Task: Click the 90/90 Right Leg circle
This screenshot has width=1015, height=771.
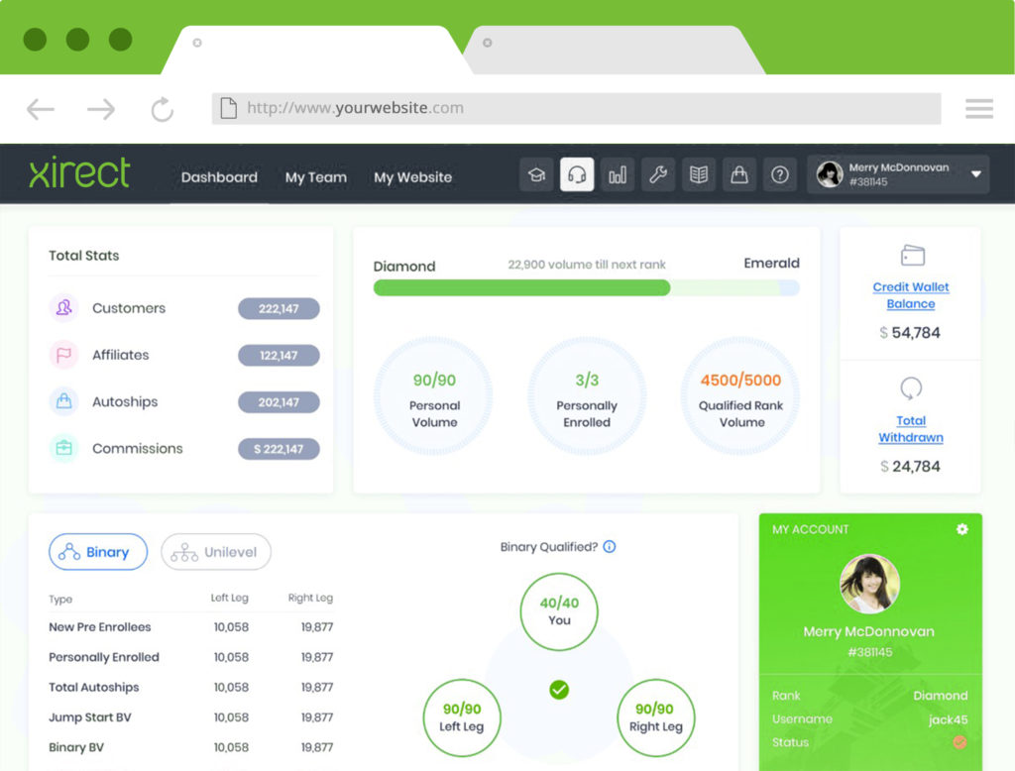Action: (x=656, y=717)
